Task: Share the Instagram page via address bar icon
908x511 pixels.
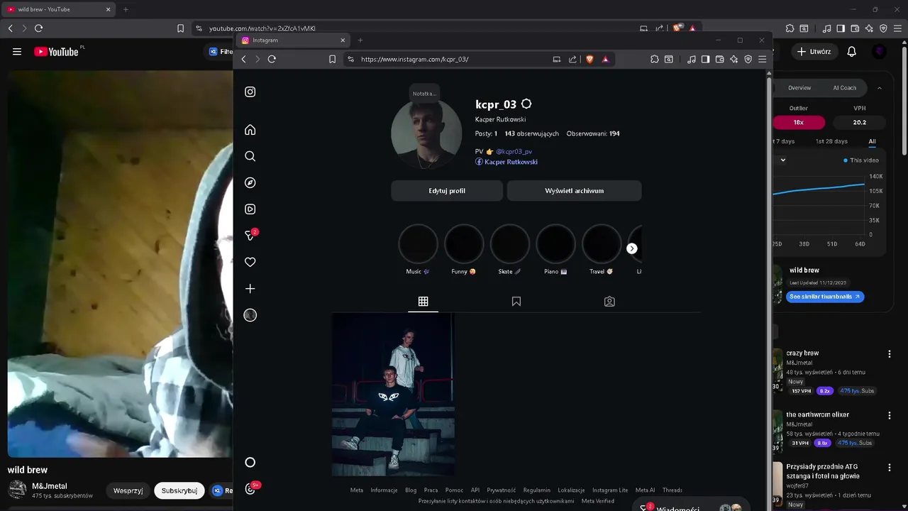Action: coord(572,59)
